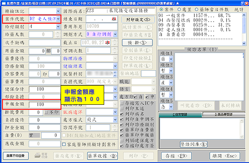249x163 pixels.
Task: Open the calendar picker in 截止日 field
Action: [107, 42]
